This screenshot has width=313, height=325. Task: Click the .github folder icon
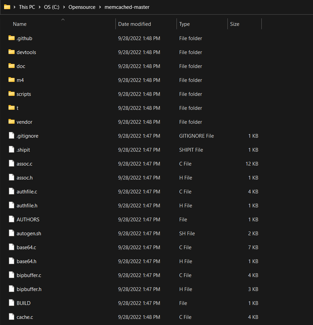[x=12, y=38]
